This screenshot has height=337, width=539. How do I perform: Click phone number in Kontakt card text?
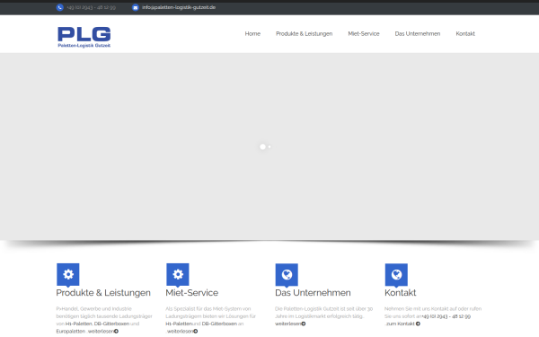point(446,316)
